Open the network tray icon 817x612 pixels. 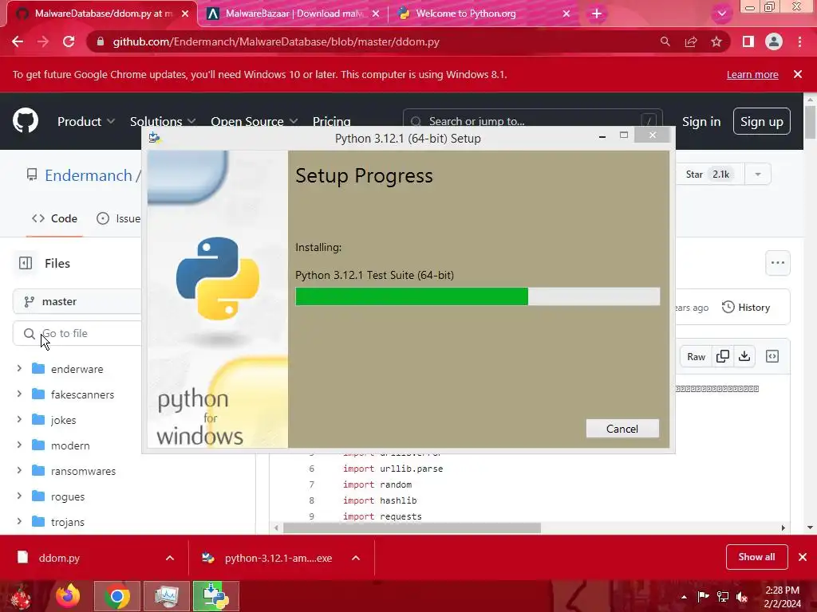tap(723, 596)
